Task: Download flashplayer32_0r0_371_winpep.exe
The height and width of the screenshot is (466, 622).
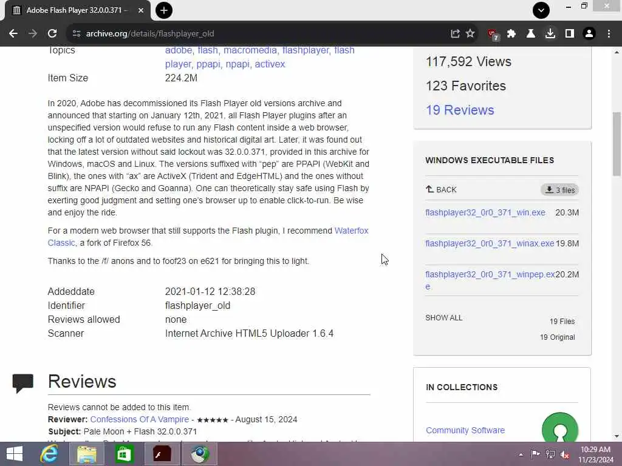Action: (490, 274)
